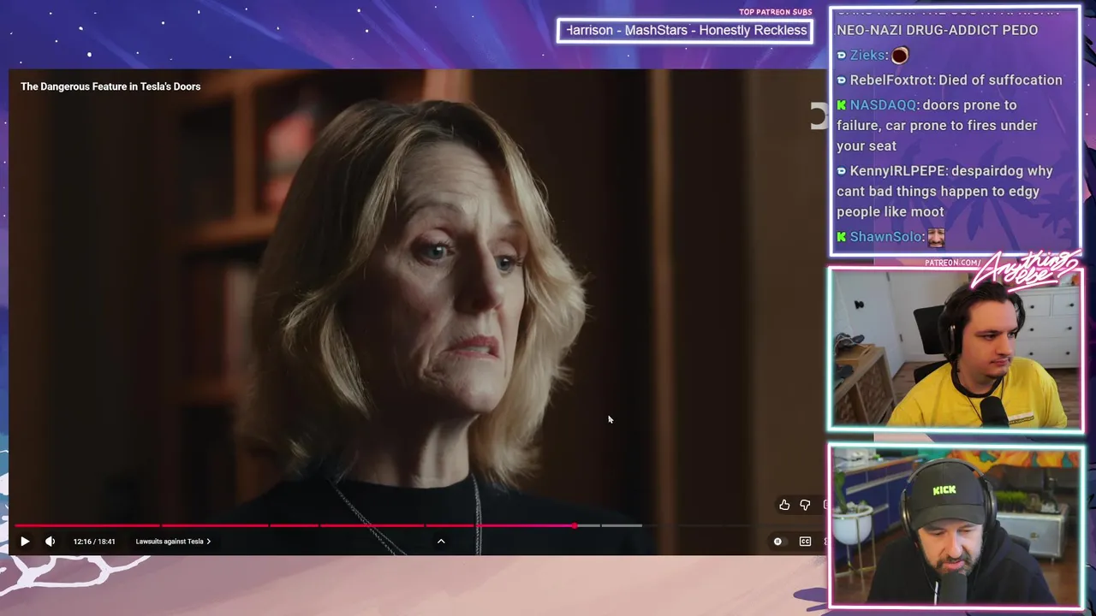Image resolution: width=1096 pixels, height=616 pixels.
Task: Click the badge icon beside RebelFoxtrot
Action: 842,80
